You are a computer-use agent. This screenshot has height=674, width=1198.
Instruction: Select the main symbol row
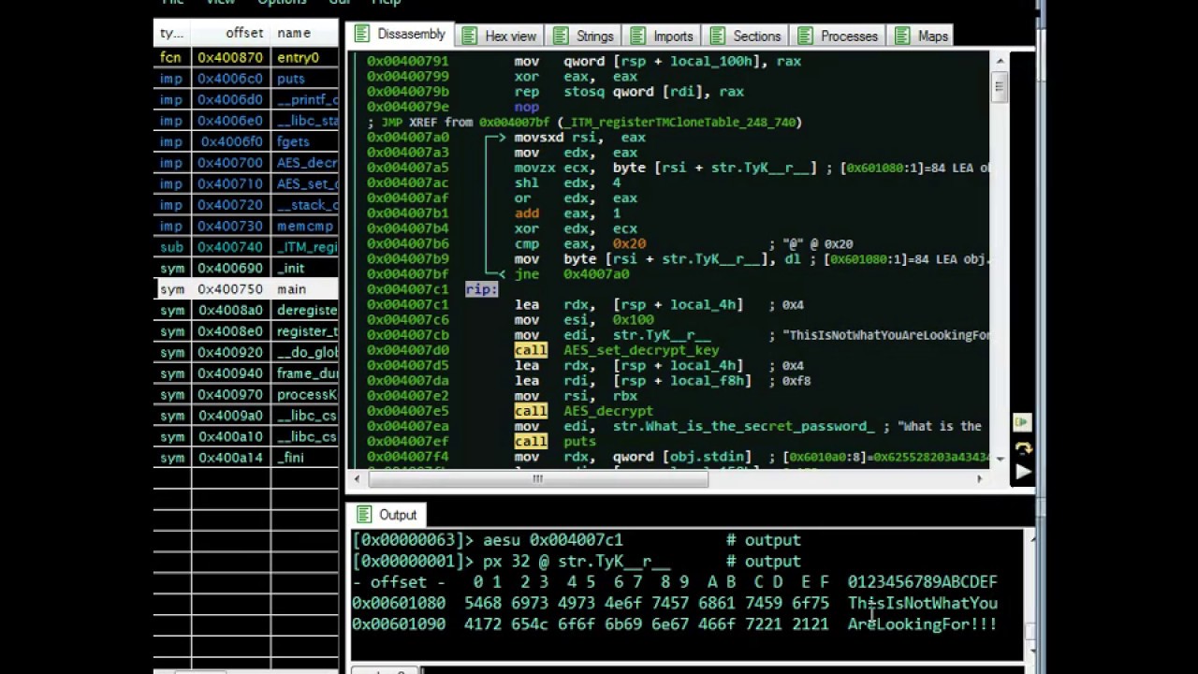point(246,289)
